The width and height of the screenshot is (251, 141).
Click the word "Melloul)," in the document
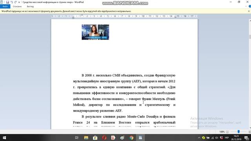[79, 105]
